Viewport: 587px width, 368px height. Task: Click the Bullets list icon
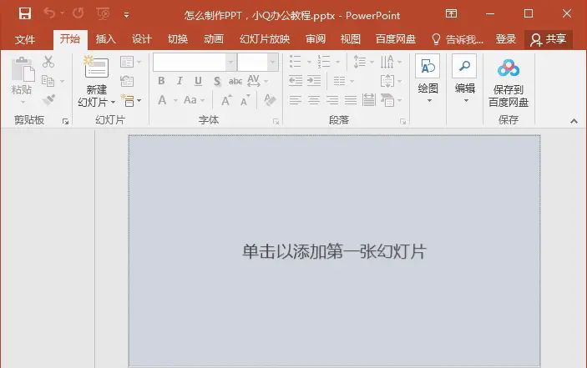[296, 62]
